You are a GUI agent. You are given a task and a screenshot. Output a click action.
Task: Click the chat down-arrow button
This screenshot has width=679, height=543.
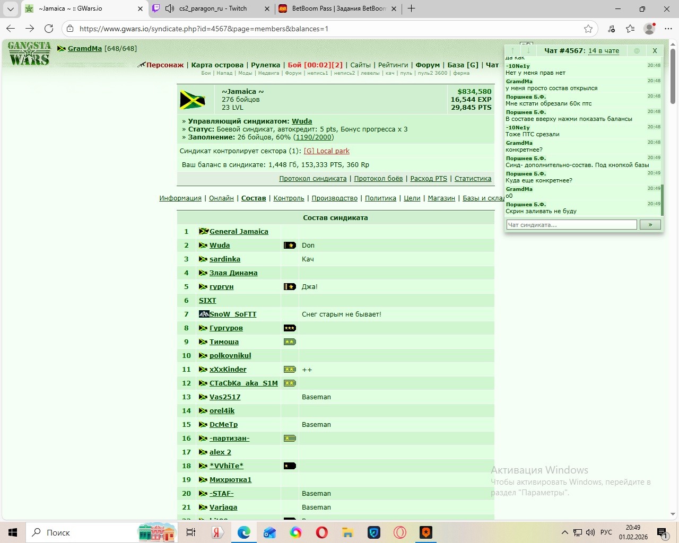coord(528,50)
